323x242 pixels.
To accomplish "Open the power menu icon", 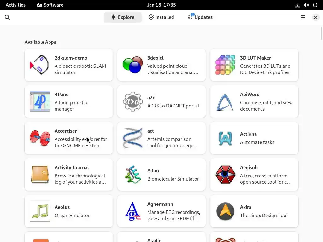I will [315, 5].
